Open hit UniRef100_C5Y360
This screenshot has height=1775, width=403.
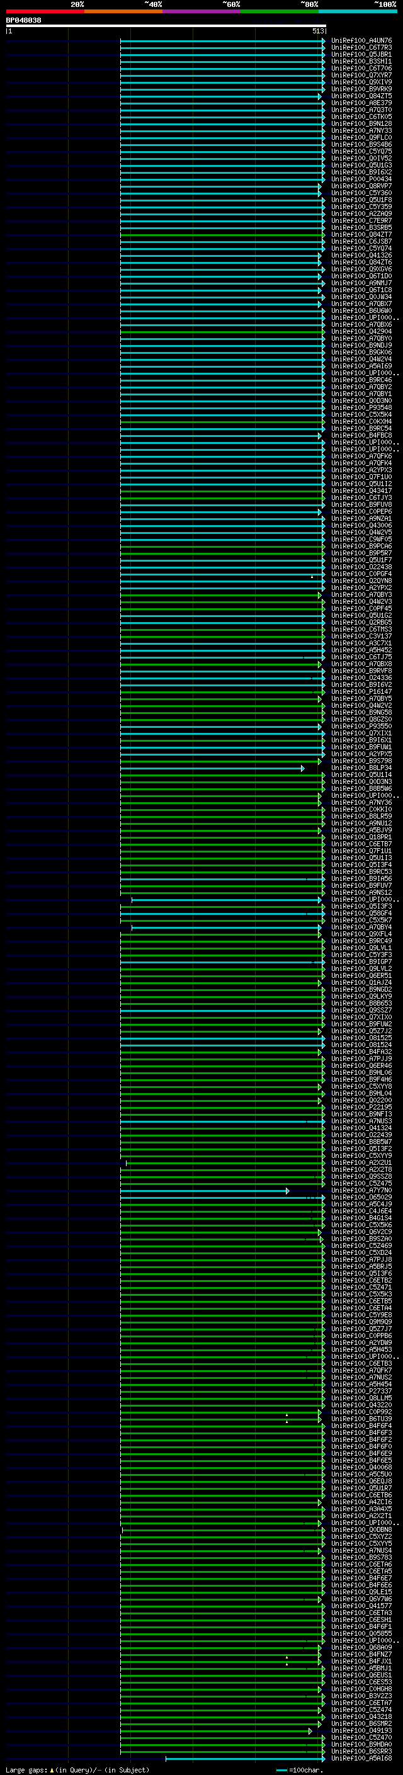click(x=361, y=193)
